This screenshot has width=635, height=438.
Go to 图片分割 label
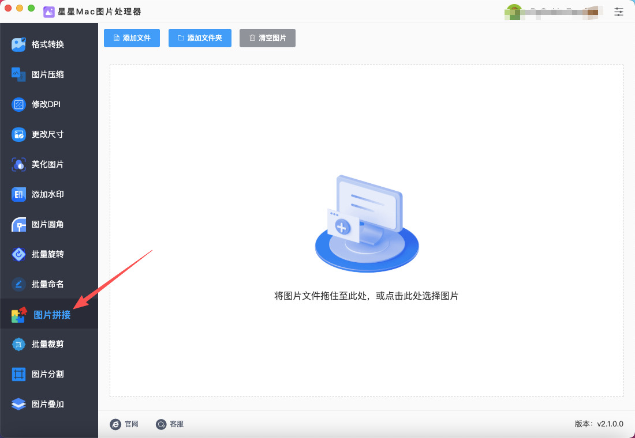click(48, 374)
